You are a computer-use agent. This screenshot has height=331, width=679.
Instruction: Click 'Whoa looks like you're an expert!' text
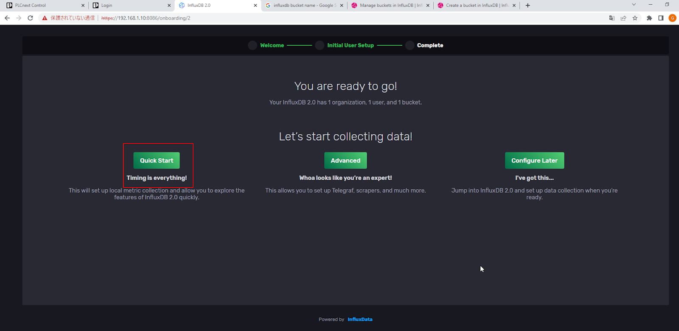coord(345,178)
